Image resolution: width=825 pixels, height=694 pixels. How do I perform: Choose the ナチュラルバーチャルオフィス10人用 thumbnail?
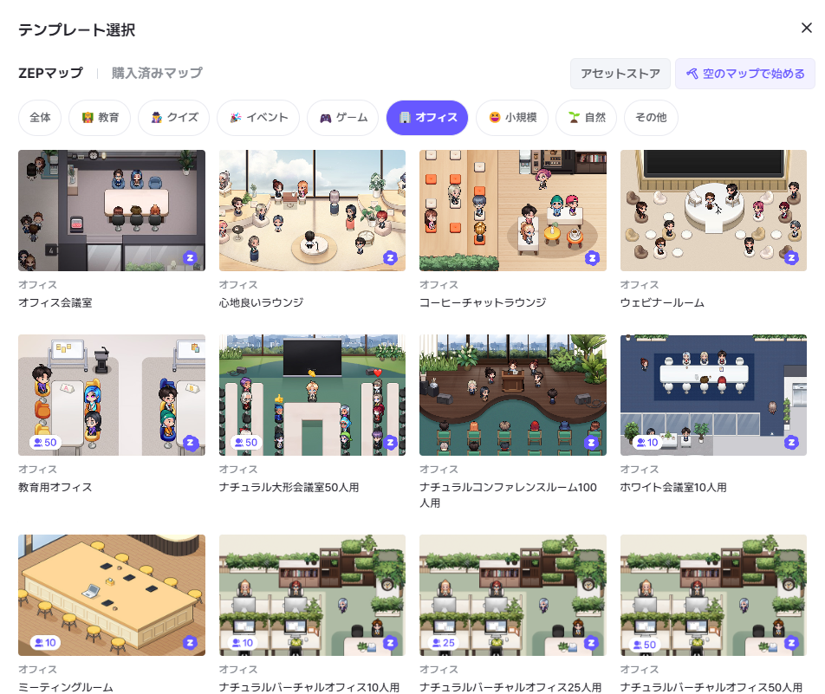(312, 595)
